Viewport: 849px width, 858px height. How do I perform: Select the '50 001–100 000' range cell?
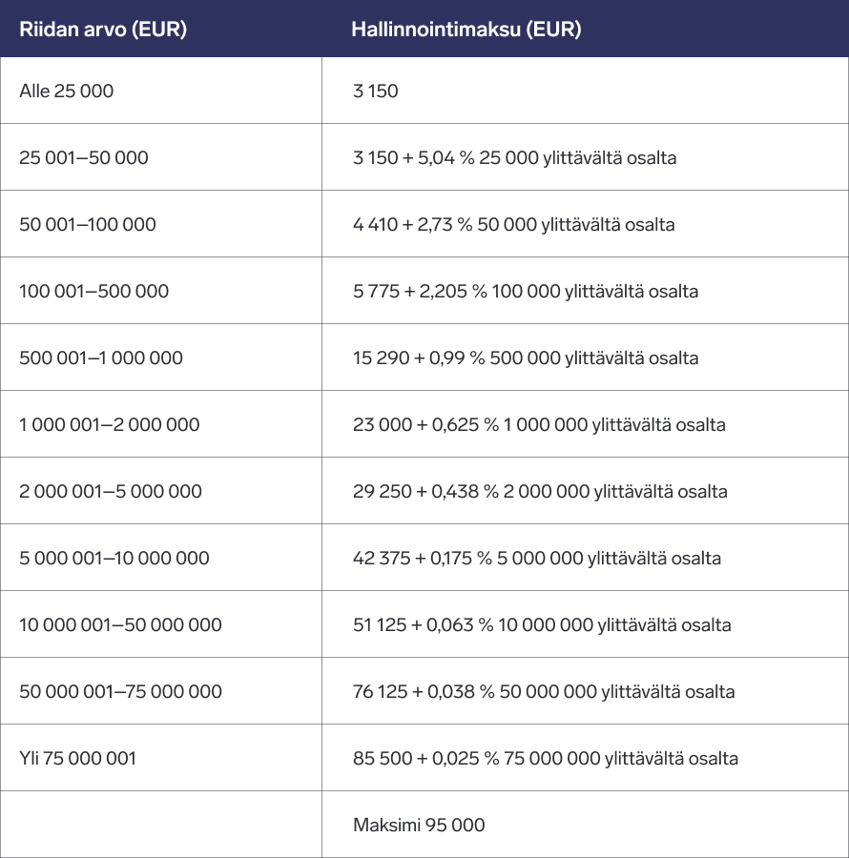click(88, 225)
